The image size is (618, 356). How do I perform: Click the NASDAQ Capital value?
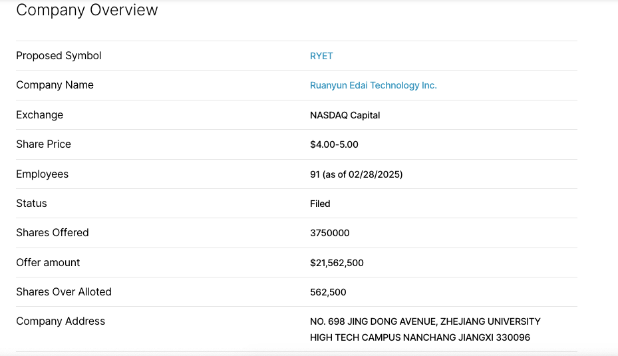(x=345, y=115)
